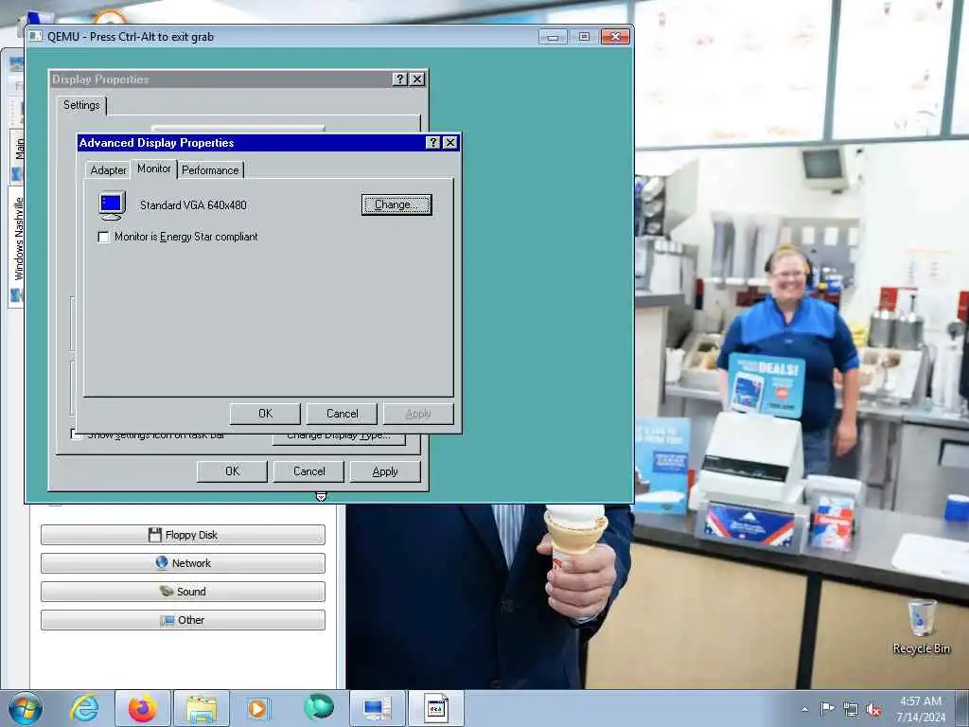The image size is (969, 727).
Task: Click the computer monitor taskbar icon
Action: (x=377, y=708)
